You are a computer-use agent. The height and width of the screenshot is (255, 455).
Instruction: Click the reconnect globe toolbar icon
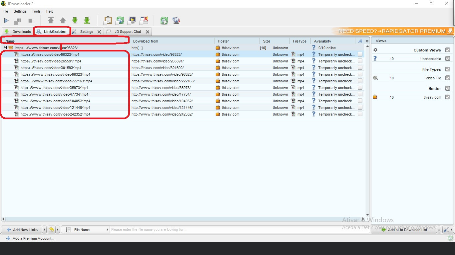pos(176,21)
